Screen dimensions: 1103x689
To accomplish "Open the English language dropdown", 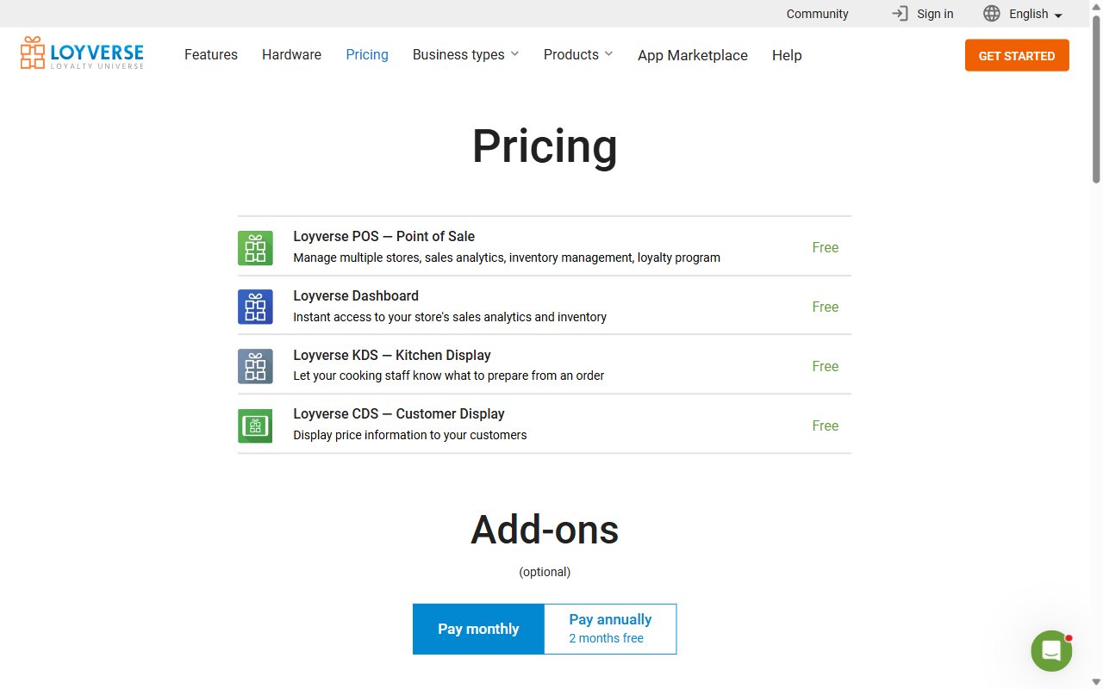I will point(1036,14).
